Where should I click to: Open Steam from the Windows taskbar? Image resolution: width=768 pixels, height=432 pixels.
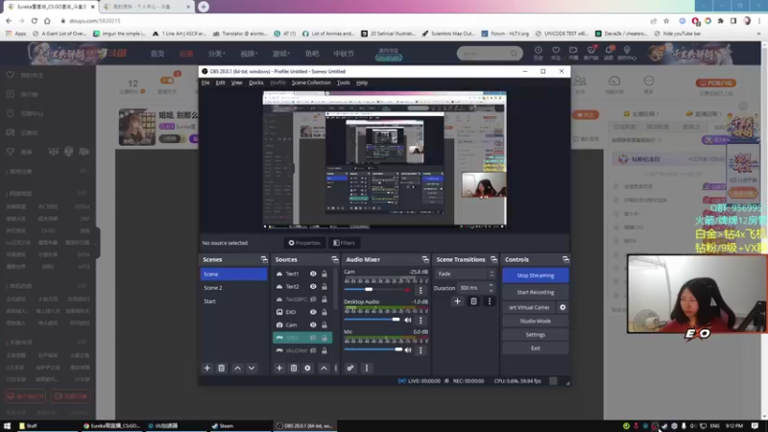(x=223, y=425)
